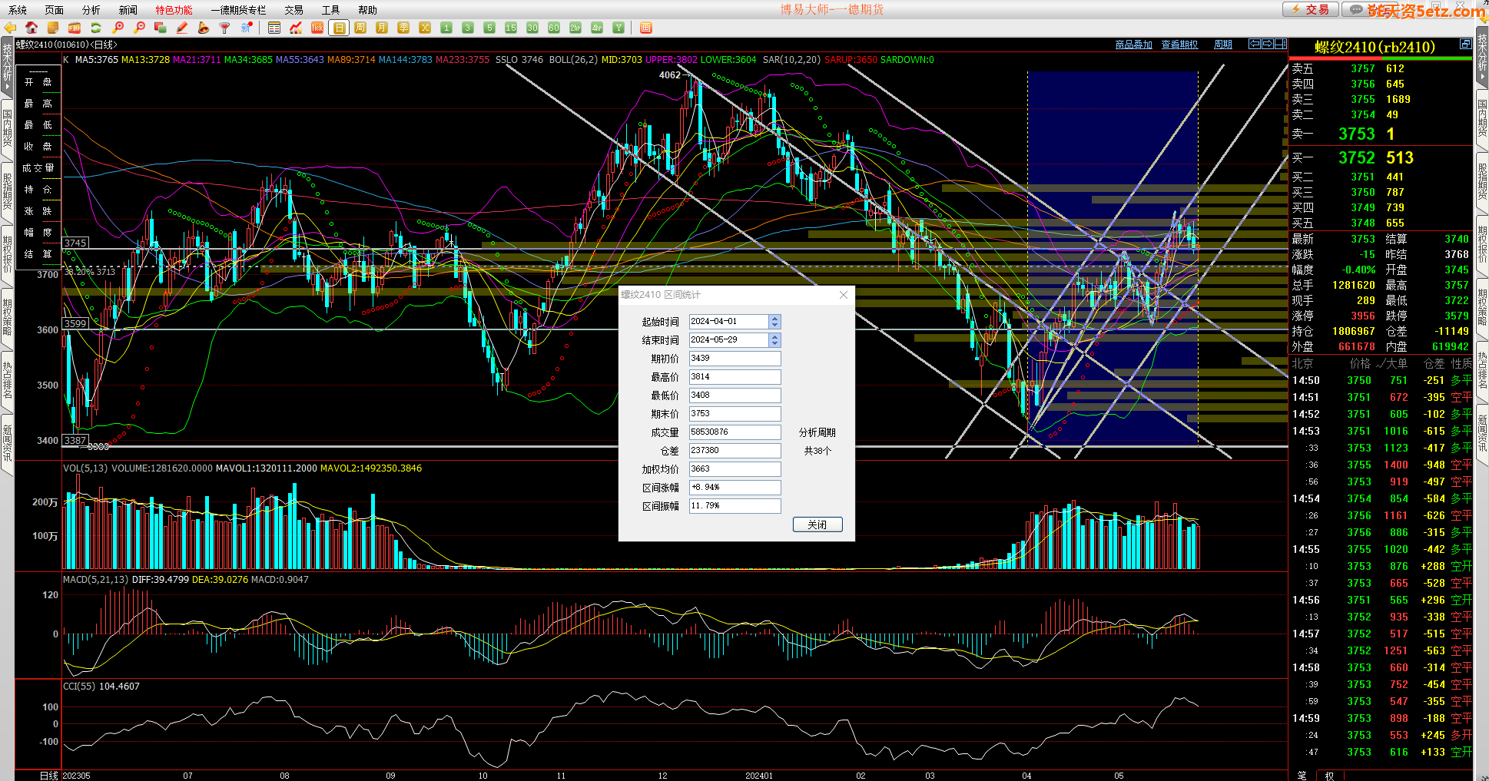Open the home page icon
Image resolution: width=1489 pixels, height=781 pixels.
click(x=32, y=28)
